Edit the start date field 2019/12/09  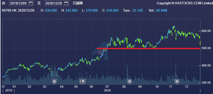21,3
